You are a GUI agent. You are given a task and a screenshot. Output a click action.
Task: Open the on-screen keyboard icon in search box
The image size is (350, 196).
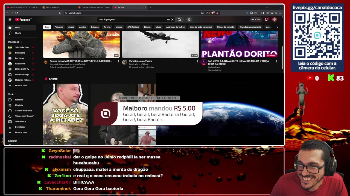tap(168, 20)
